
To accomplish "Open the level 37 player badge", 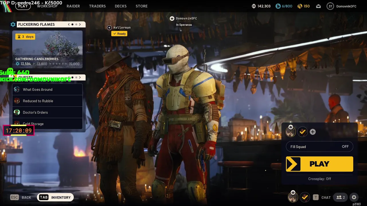I will pyautogui.click(x=330, y=6).
